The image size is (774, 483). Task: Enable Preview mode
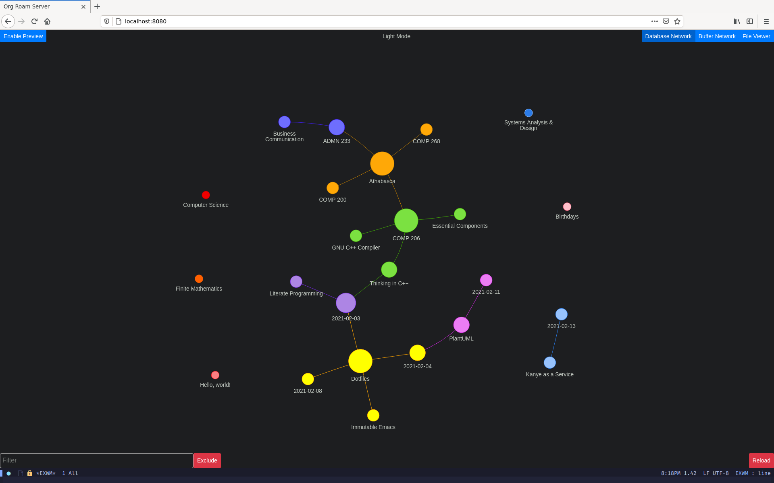click(x=23, y=36)
